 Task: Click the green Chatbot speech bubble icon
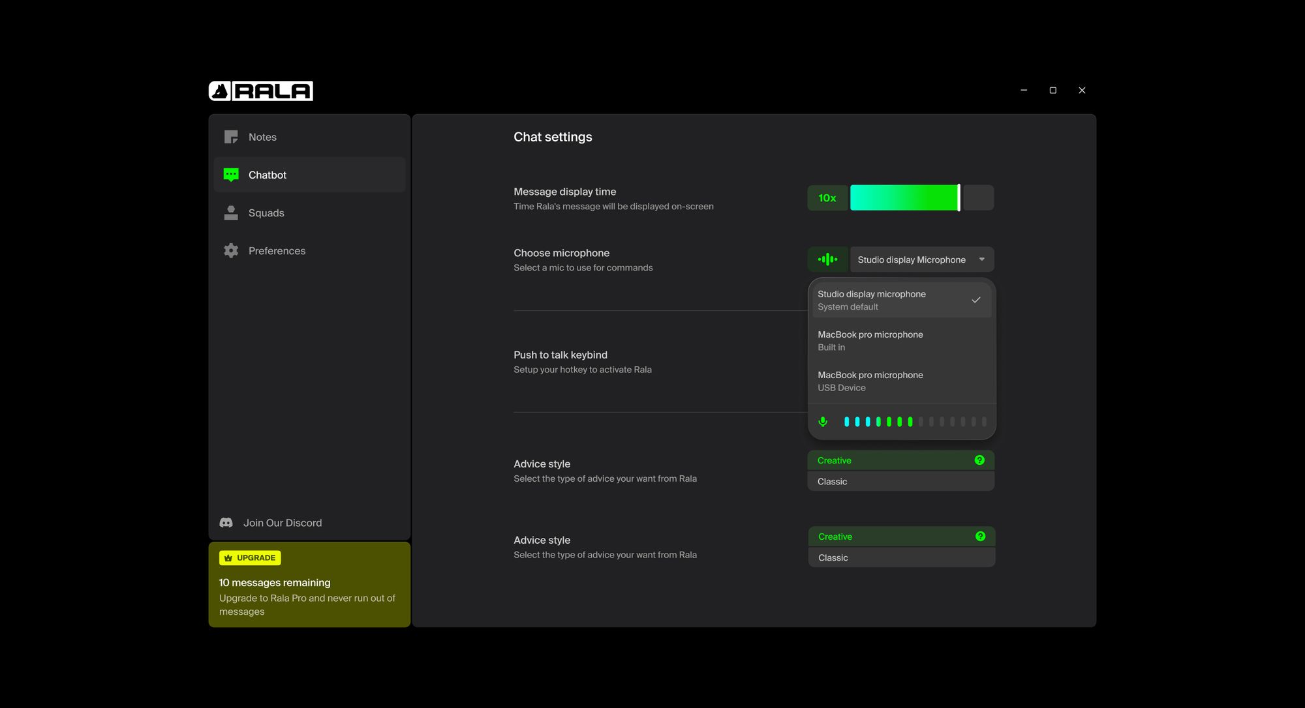pyautogui.click(x=231, y=175)
